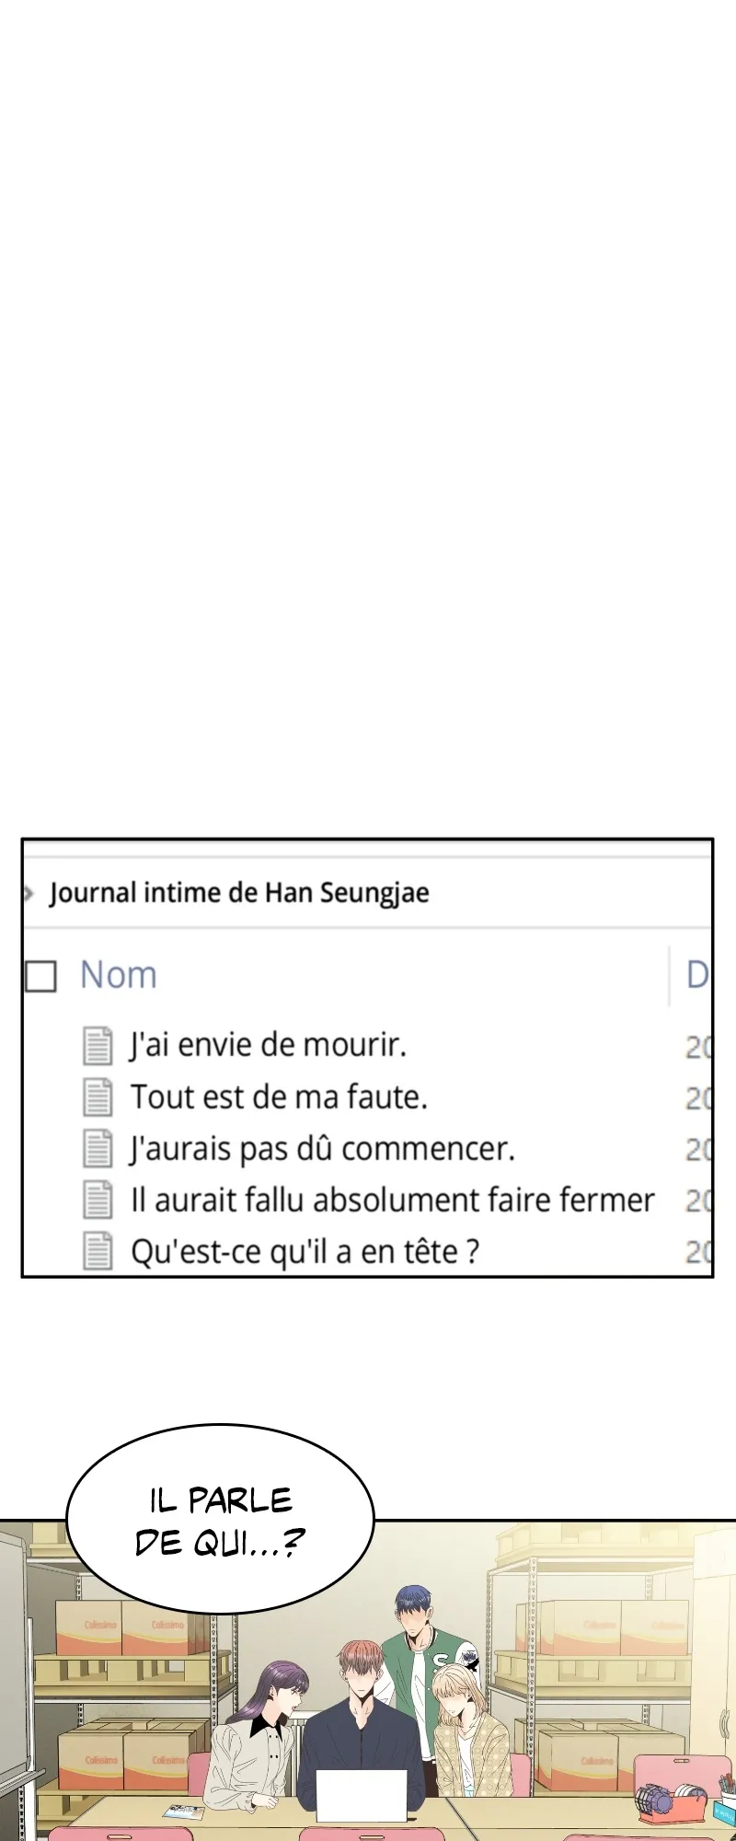
Task: Tick the select-all checkbox beside Nom
Action: click(x=40, y=976)
